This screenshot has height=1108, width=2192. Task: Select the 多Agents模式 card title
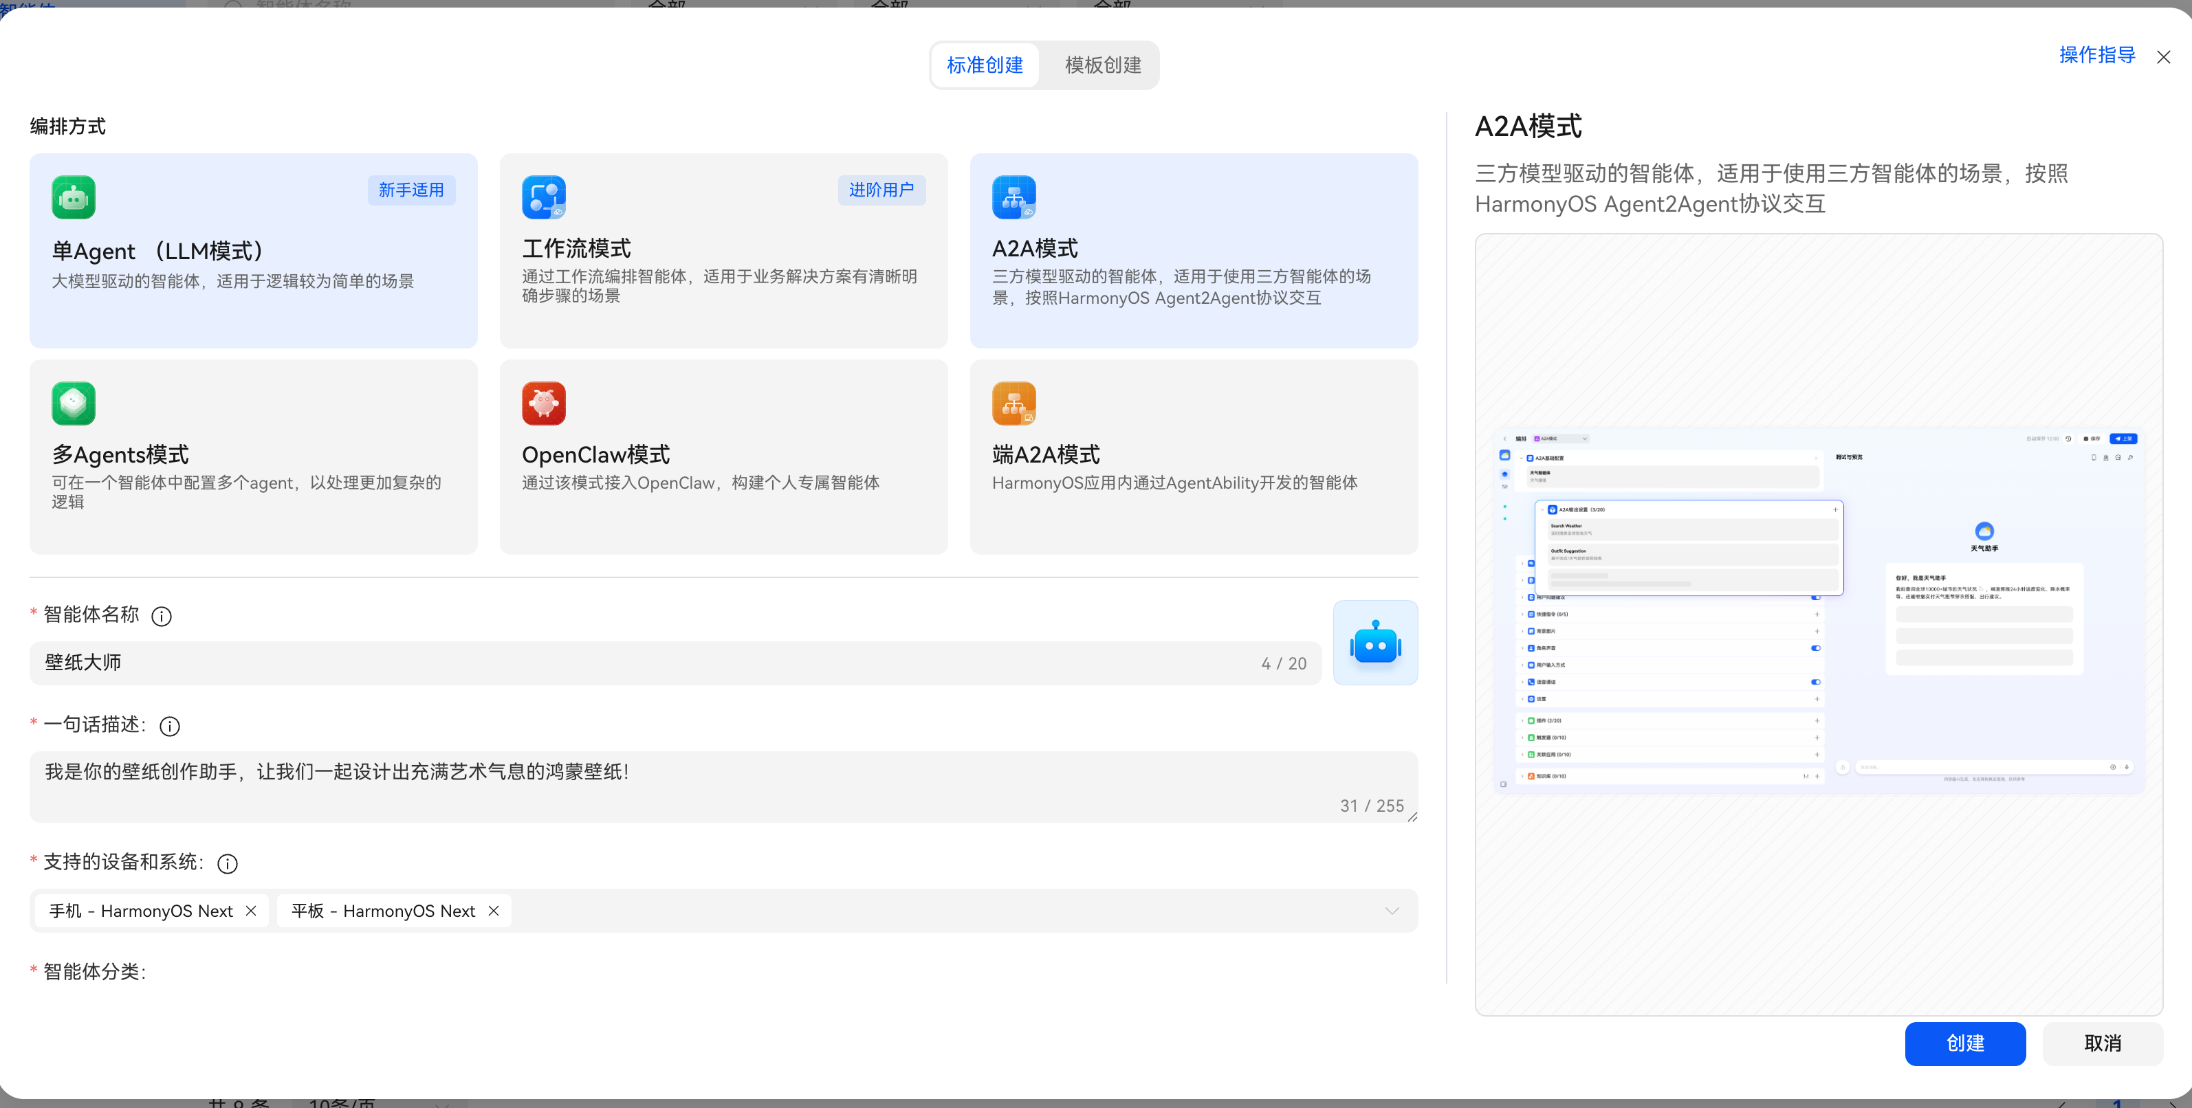click(x=120, y=454)
